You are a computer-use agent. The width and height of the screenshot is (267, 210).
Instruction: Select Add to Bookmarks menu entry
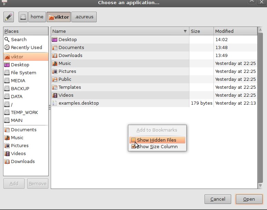[x=157, y=130]
